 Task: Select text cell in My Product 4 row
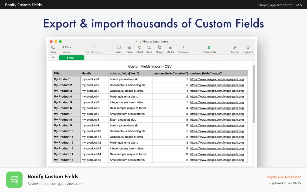[x=130, y=97]
